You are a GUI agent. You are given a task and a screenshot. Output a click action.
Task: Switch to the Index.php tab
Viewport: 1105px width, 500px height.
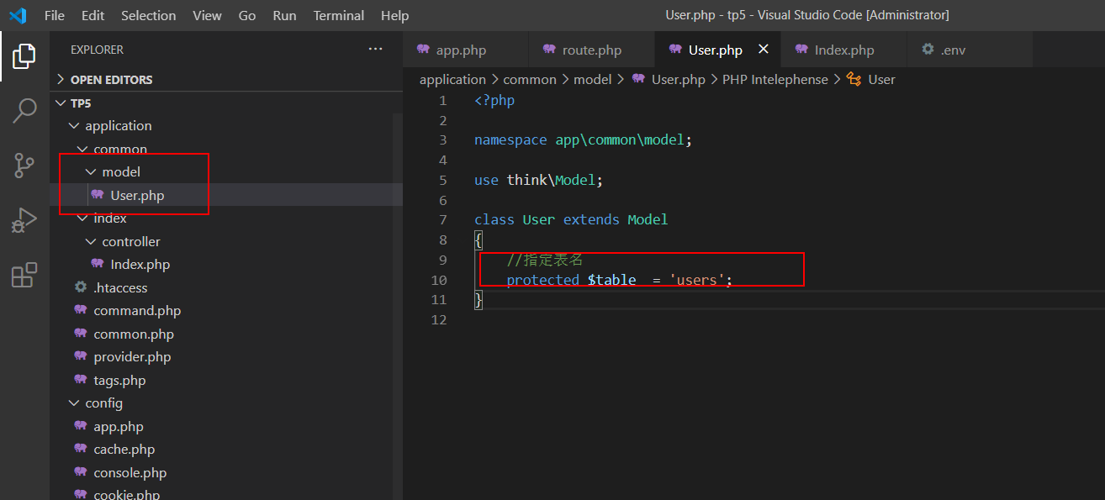(x=843, y=50)
